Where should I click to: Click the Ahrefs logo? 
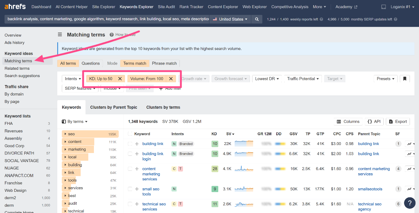pos(15,7)
